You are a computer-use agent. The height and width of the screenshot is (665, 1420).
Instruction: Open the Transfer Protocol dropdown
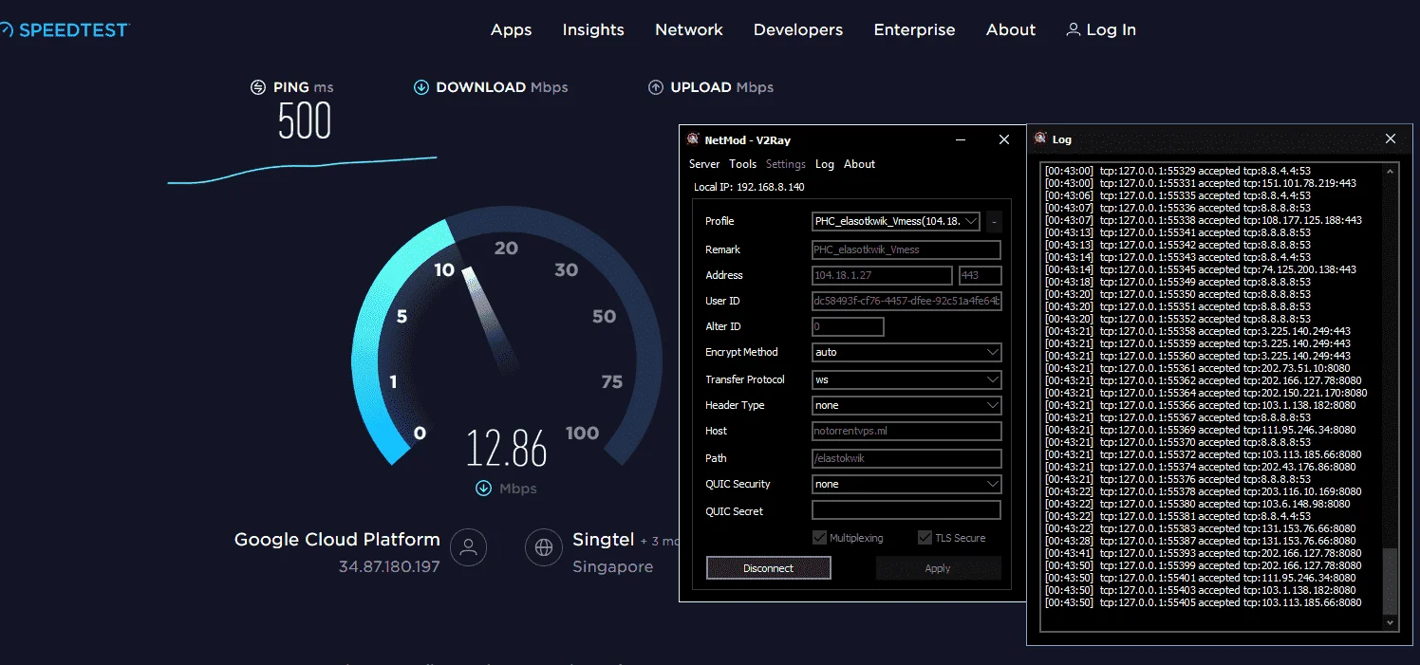pyautogui.click(x=906, y=379)
